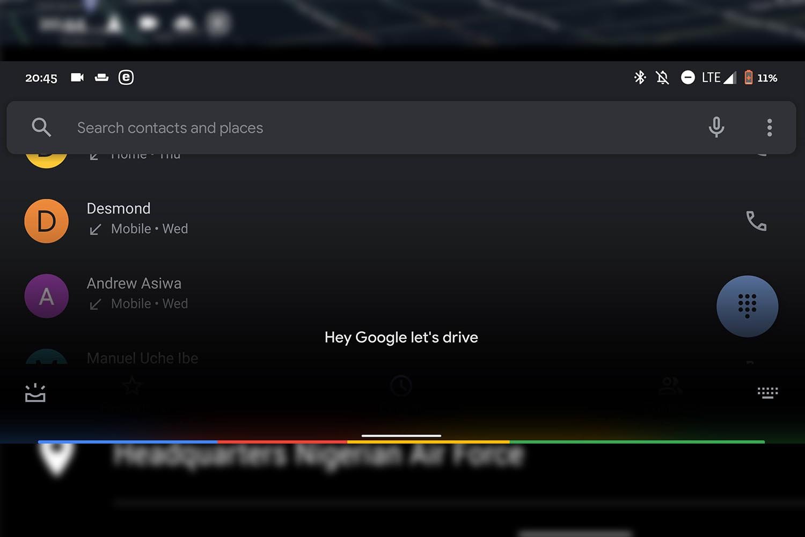Open the dial pad floating button
The height and width of the screenshot is (537, 805).
point(747,306)
